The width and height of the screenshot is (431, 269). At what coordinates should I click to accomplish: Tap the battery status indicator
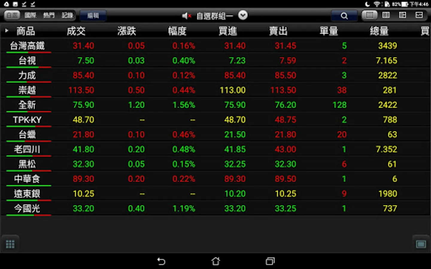(x=405, y=4)
